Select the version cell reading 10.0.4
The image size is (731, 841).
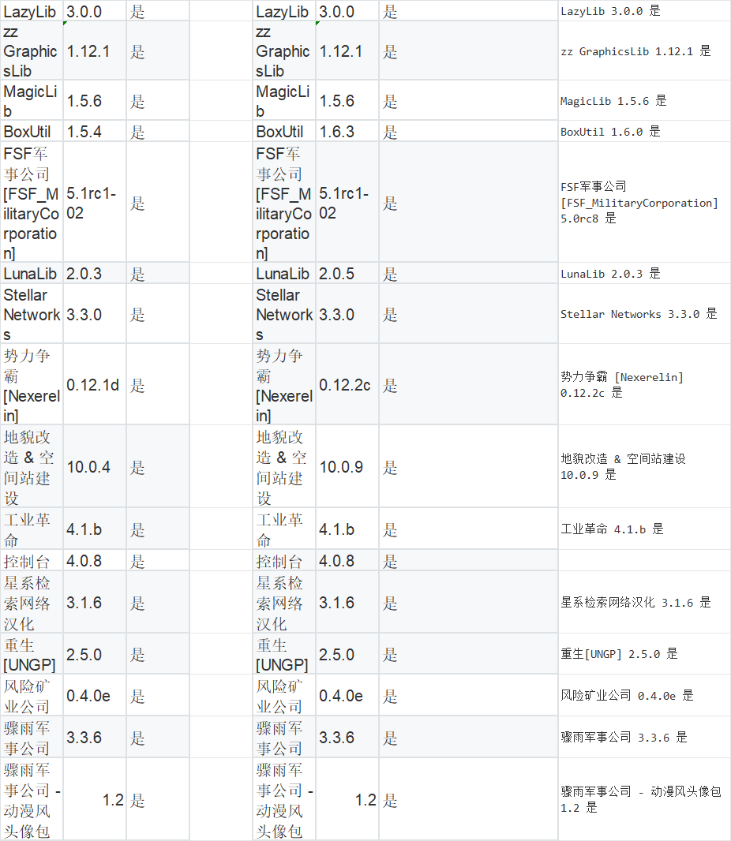coord(95,466)
